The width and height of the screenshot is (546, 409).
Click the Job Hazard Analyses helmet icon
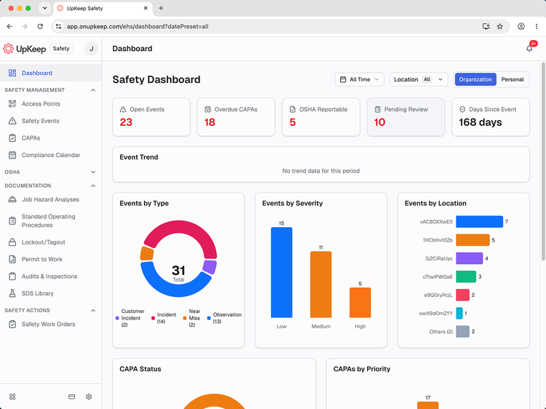click(12, 199)
